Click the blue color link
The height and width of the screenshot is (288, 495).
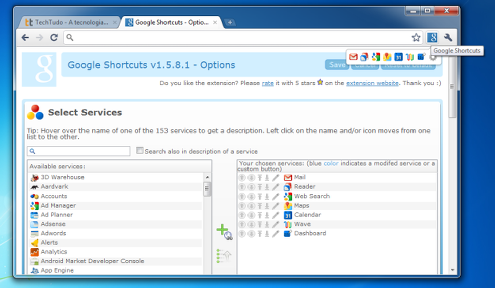[331, 163]
